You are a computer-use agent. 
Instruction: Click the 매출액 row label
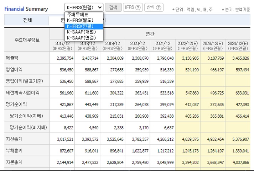coord(12,58)
